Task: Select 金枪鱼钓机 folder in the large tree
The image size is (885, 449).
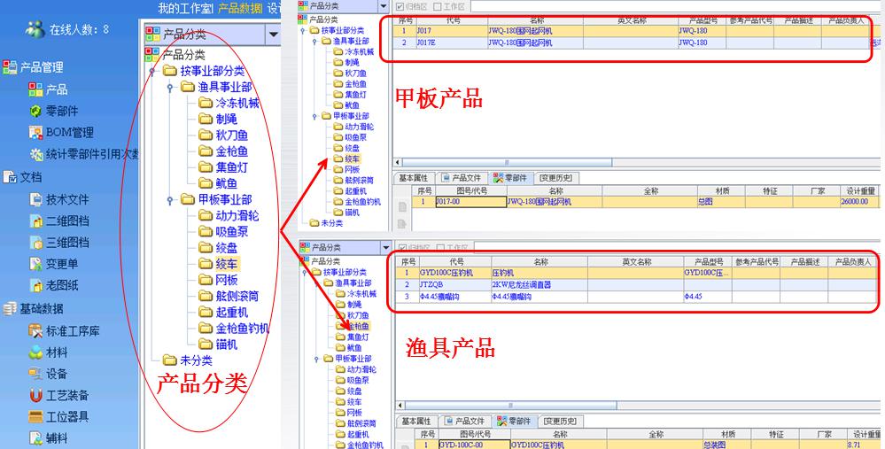Action: (234, 328)
